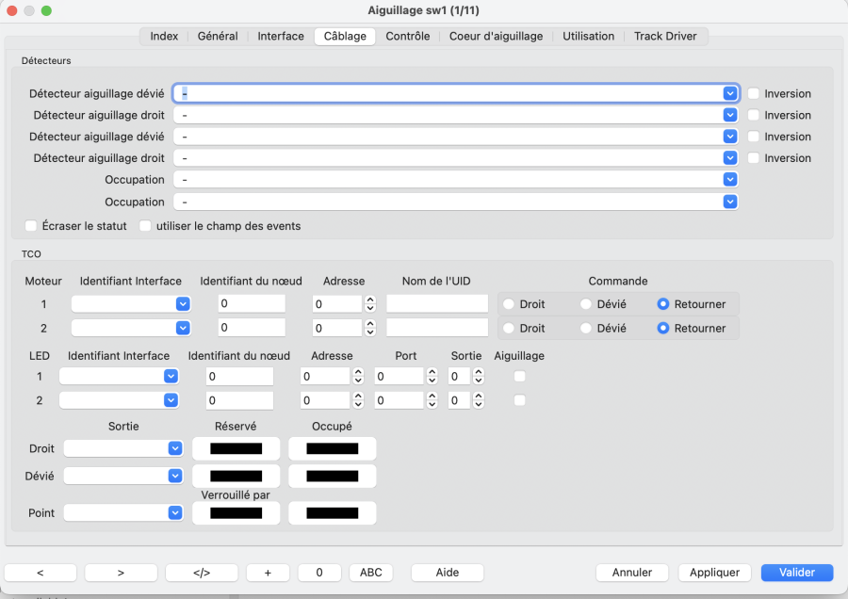Increment Moteur 1 Adresse stepper
The height and width of the screenshot is (599, 848).
(x=370, y=299)
